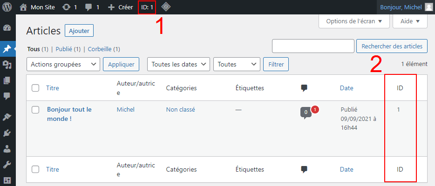
Task: Click in the article search field
Action: point(313,46)
